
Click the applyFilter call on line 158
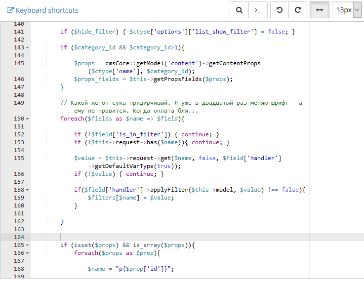(169, 190)
